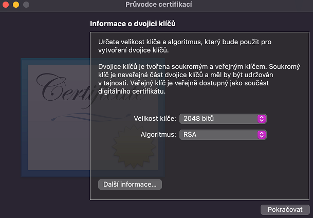Click the purple chevron on the key size popup
This screenshot has width=313, height=218.
[262, 119]
